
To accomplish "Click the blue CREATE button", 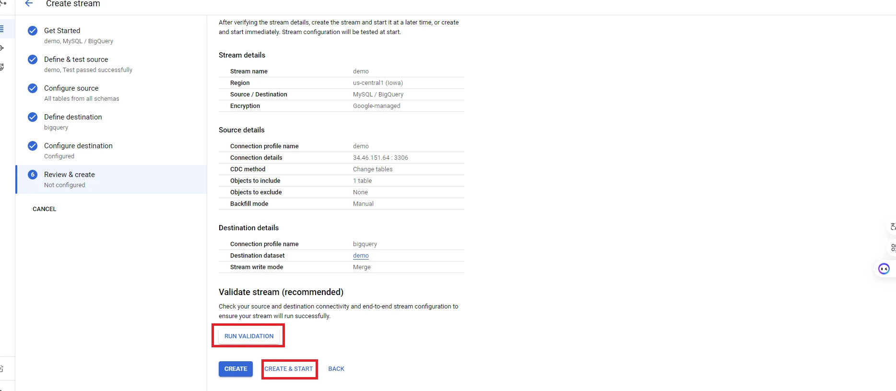I will (236, 369).
